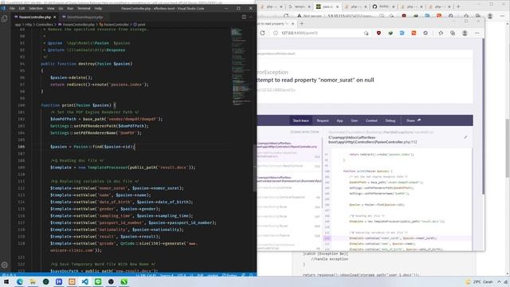Select the User tab on error page
The height and width of the screenshot is (287, 510).
[x=355, y=120]
